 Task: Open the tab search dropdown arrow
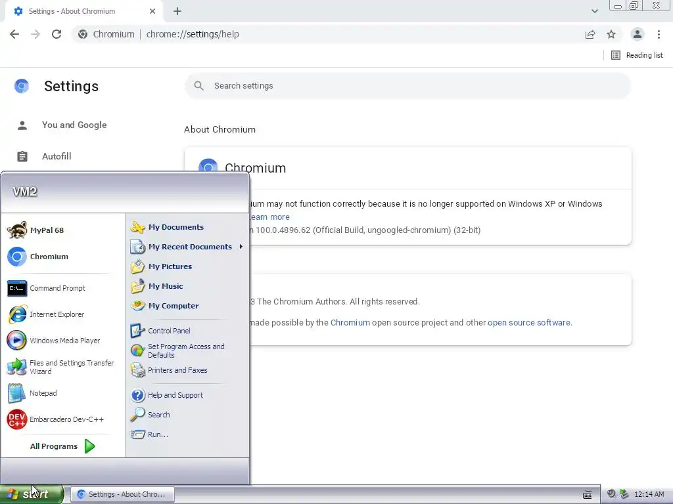point(594,11)
